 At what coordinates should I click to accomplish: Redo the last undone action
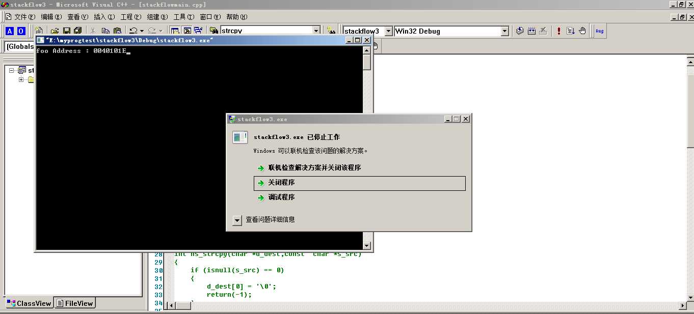click(152, 31)
